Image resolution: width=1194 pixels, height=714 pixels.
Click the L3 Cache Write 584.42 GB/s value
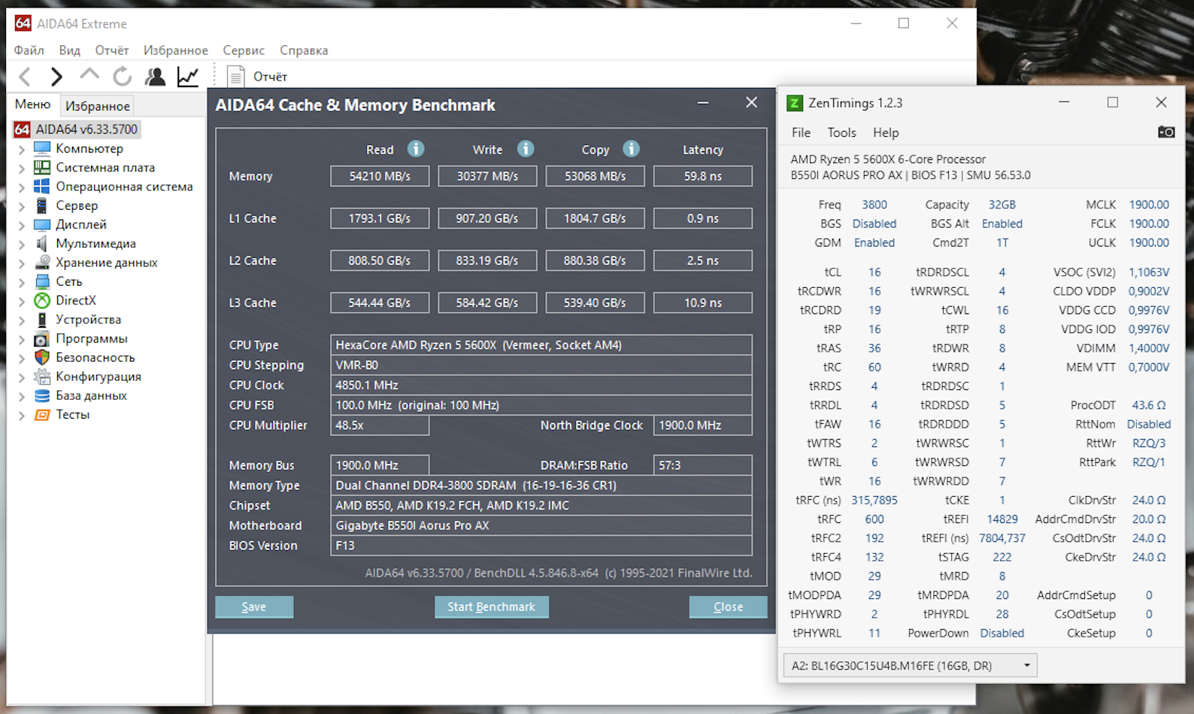click(x=487, y=303)
